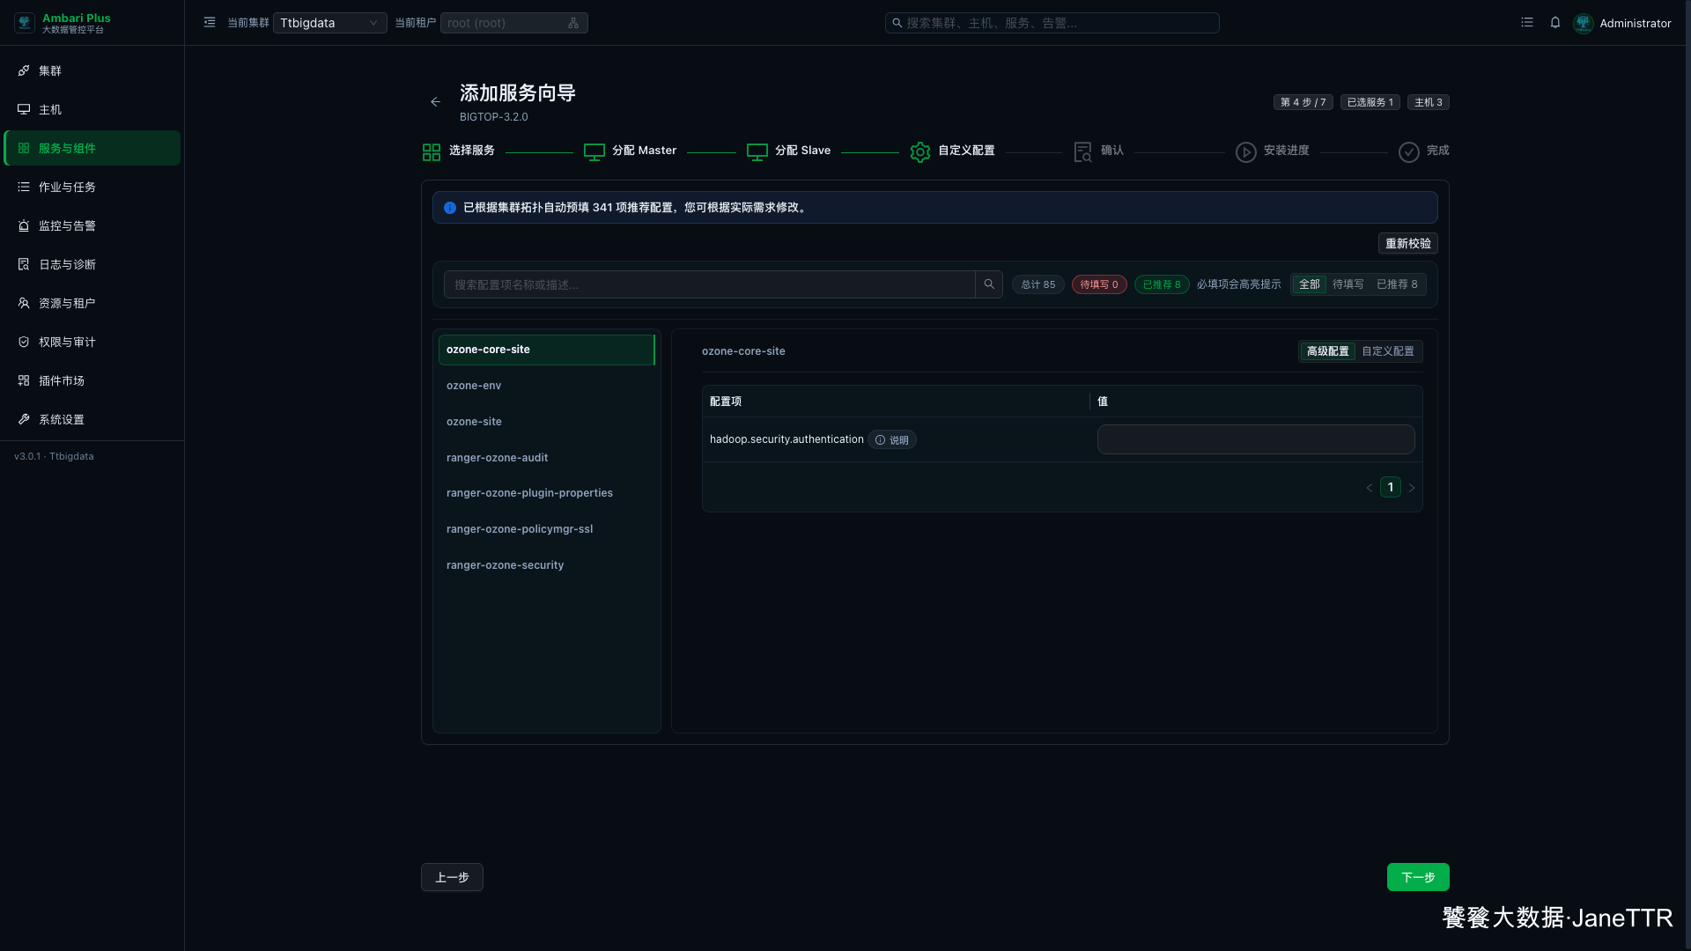This screenshot has width=1691, height=951.
Task: Open the 当前集群 Ttbigdata dropdown
Action: (329, 23)
